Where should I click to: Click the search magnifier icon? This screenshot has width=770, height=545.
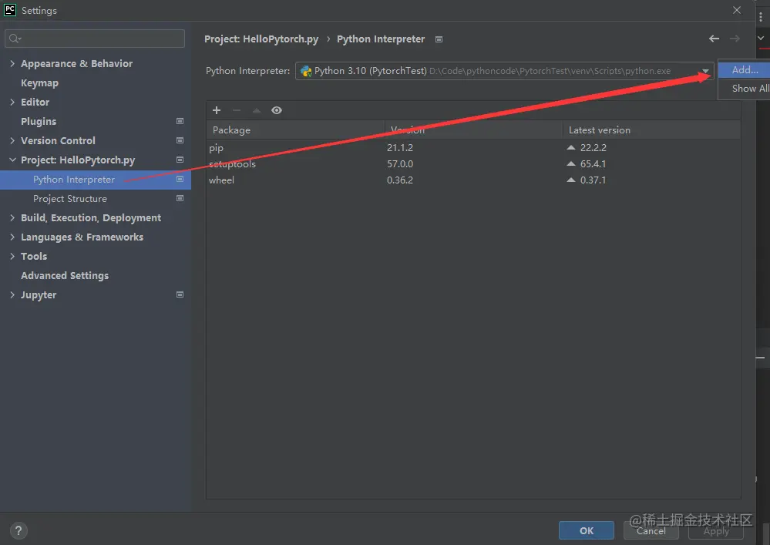click(x=15, y=39)
